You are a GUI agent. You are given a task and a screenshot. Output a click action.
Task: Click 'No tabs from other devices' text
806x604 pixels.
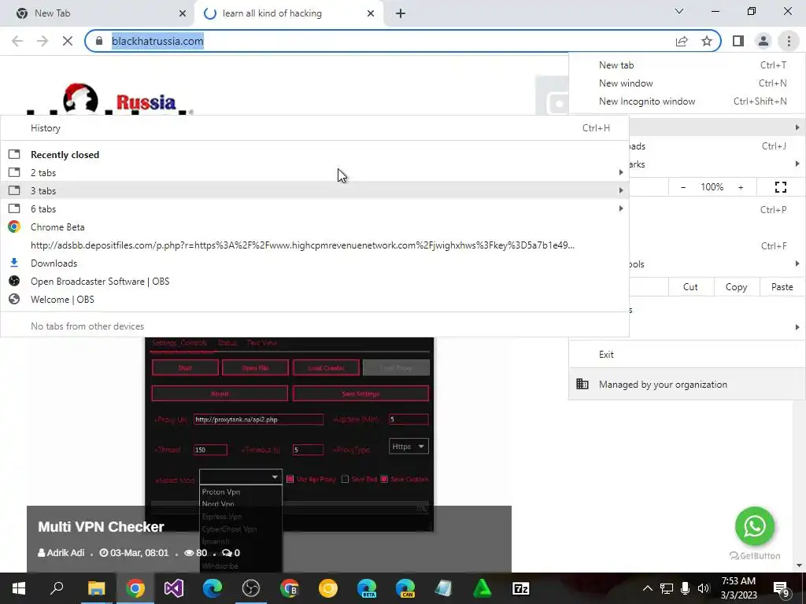coord(87,326)
